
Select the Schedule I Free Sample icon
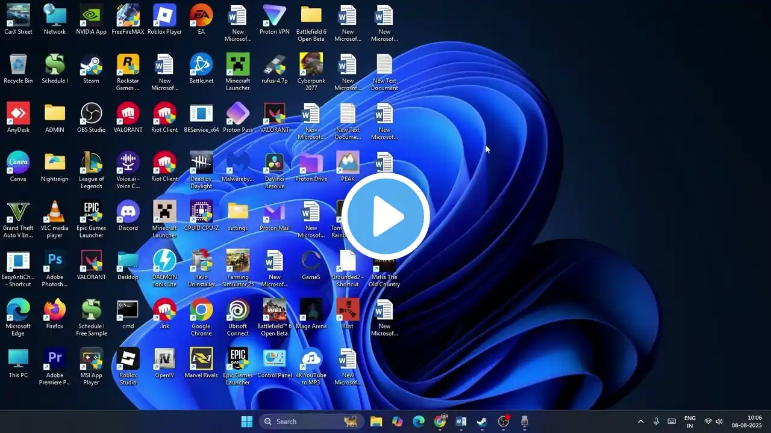tap(92, 318)
